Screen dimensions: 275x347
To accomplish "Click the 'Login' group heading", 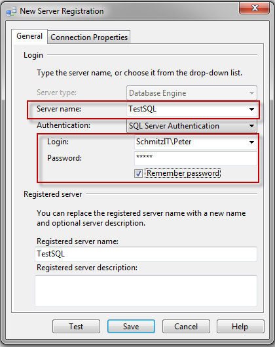I will (x=33, y=55).
